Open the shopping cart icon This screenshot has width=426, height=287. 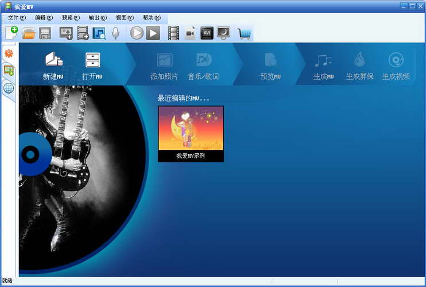click(x=245, y=33)
